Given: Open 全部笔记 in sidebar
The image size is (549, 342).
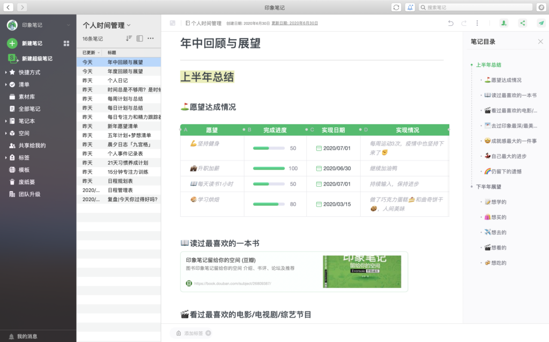Looking at the screenshot, I should click(x=25, y=109).
